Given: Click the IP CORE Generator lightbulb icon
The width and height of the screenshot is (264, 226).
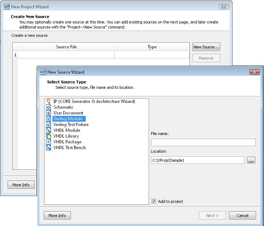Looking at the screenshot, I should click(x=48, y=101).
